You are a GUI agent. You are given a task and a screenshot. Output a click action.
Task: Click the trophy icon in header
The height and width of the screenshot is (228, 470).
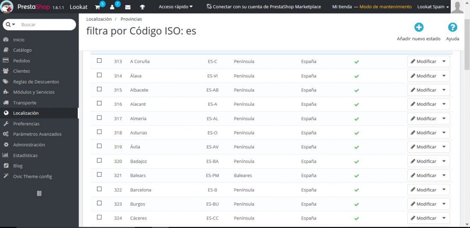142,7
